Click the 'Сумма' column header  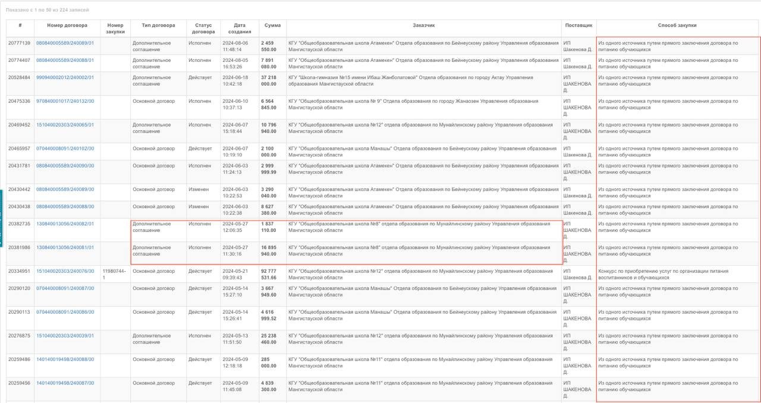click(273, 26)
